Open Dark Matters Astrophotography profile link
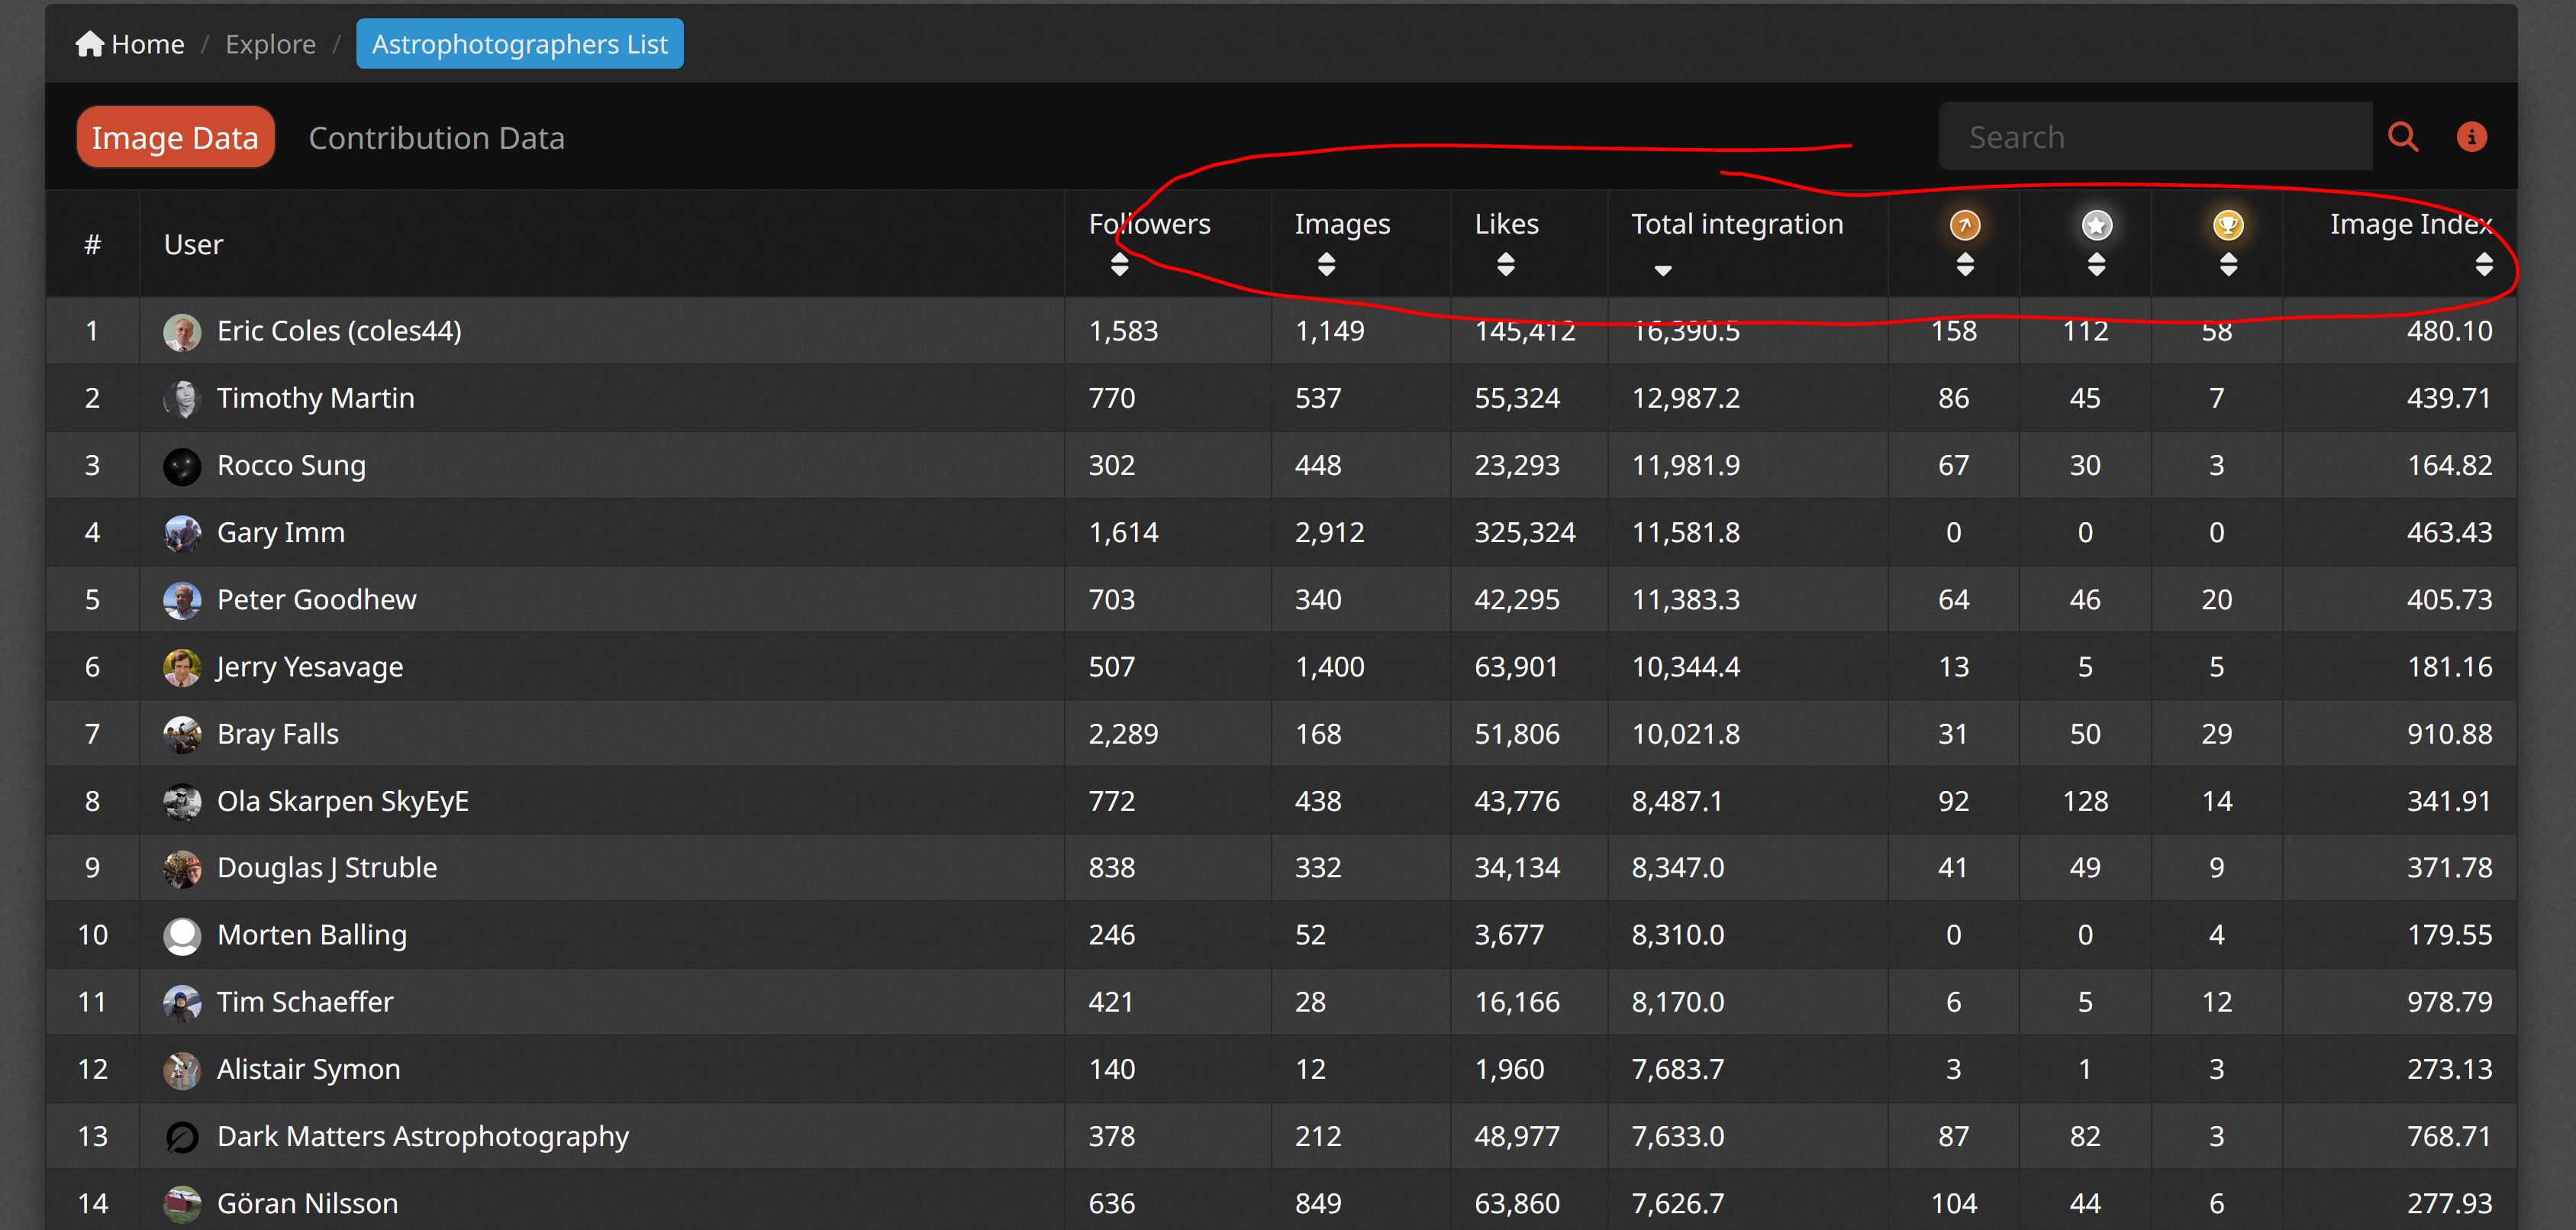The height and width of the screenshot is (1230, 2576). tap(422, 1136)
